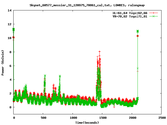Click the y-axis tick label 12
Image resolution: width=167 pixels, height=125 pixels.
pyautogui.click(x=9, y=24)
